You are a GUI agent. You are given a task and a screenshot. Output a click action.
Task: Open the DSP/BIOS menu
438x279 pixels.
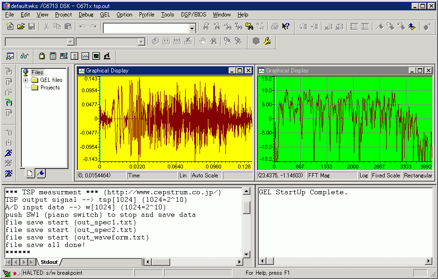click(194, 15)
